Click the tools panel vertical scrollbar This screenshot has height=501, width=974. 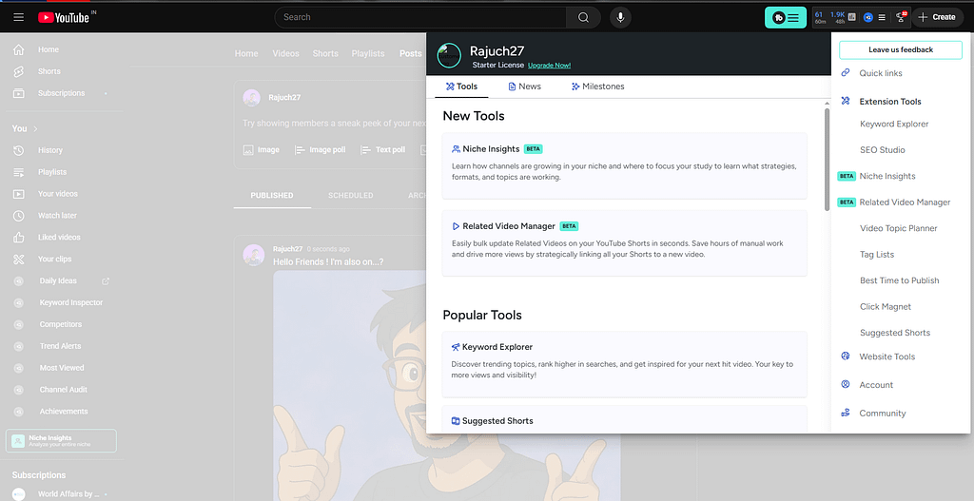[827, 160]
